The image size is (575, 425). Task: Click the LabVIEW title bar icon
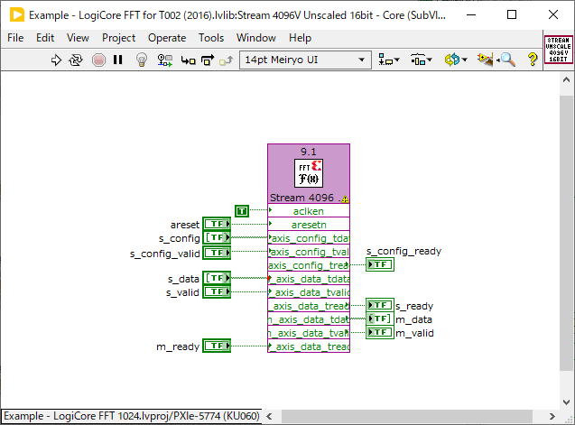point(17,15)
